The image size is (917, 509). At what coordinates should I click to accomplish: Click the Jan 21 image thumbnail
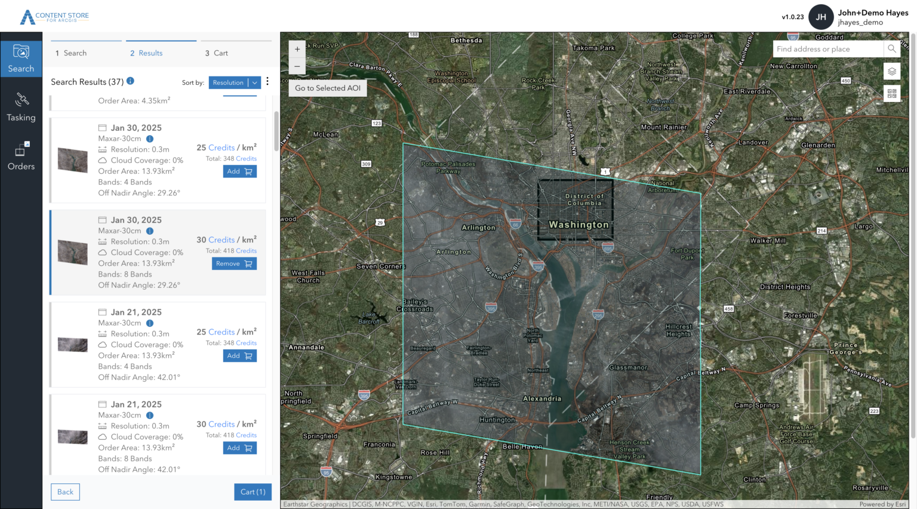pos(72,345)
